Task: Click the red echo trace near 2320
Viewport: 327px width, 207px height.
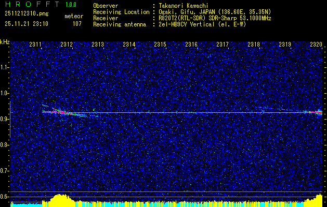Action: click(315, 112)
